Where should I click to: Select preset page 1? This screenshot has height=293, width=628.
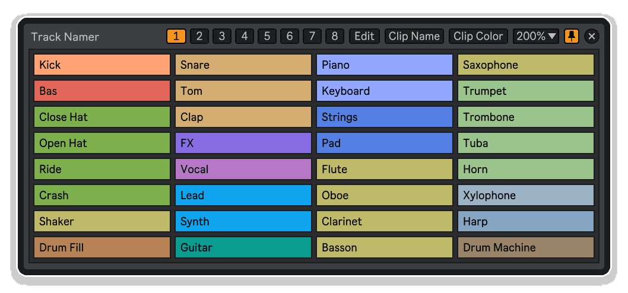point(176,36)
